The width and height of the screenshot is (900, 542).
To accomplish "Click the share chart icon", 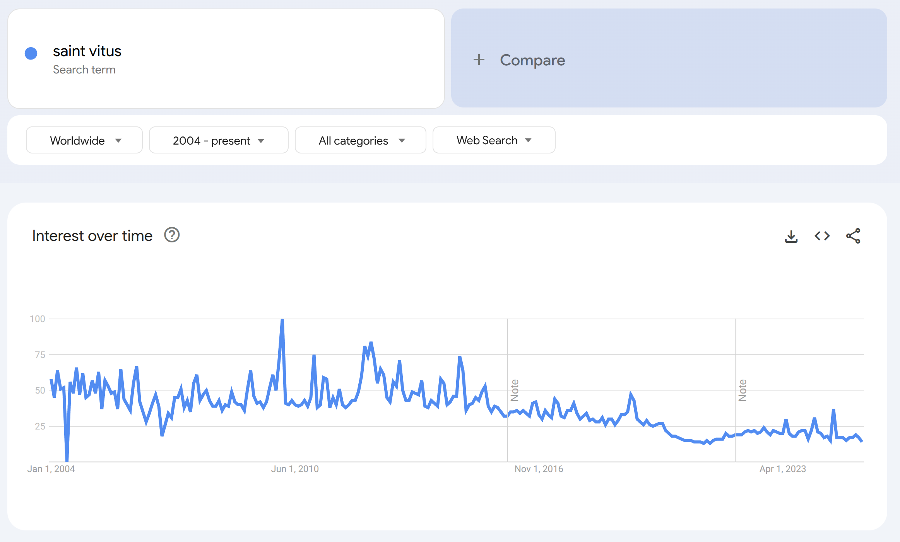I will click(x=853, y=236).
